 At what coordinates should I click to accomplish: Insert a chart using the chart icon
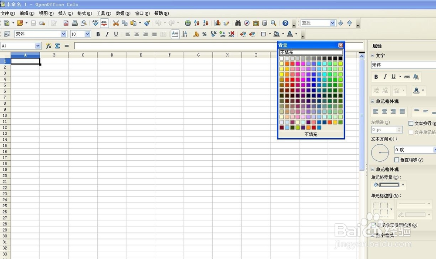click(x=218, y=23)
